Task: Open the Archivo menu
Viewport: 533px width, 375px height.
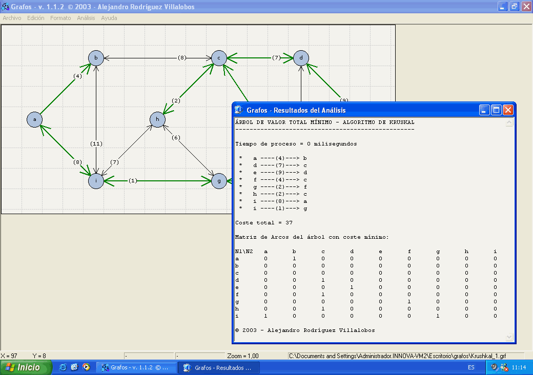Action: pos(12,18)
